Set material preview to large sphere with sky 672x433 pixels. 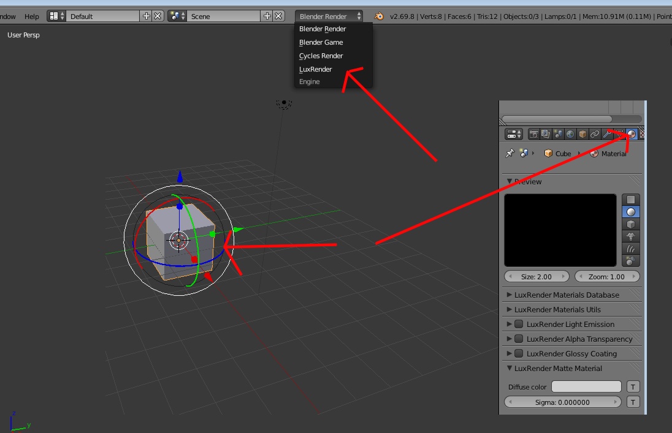point(631,261)
